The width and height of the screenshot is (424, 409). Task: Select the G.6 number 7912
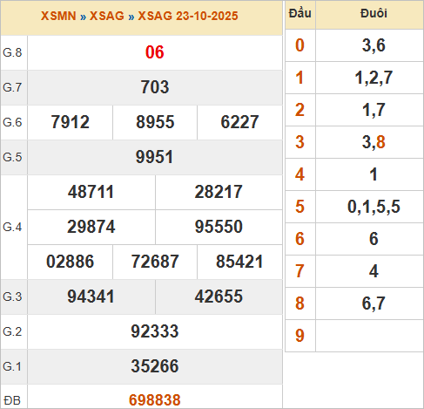click(70, 122)
